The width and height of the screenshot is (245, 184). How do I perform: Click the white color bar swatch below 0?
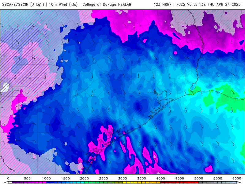point(10,182)
